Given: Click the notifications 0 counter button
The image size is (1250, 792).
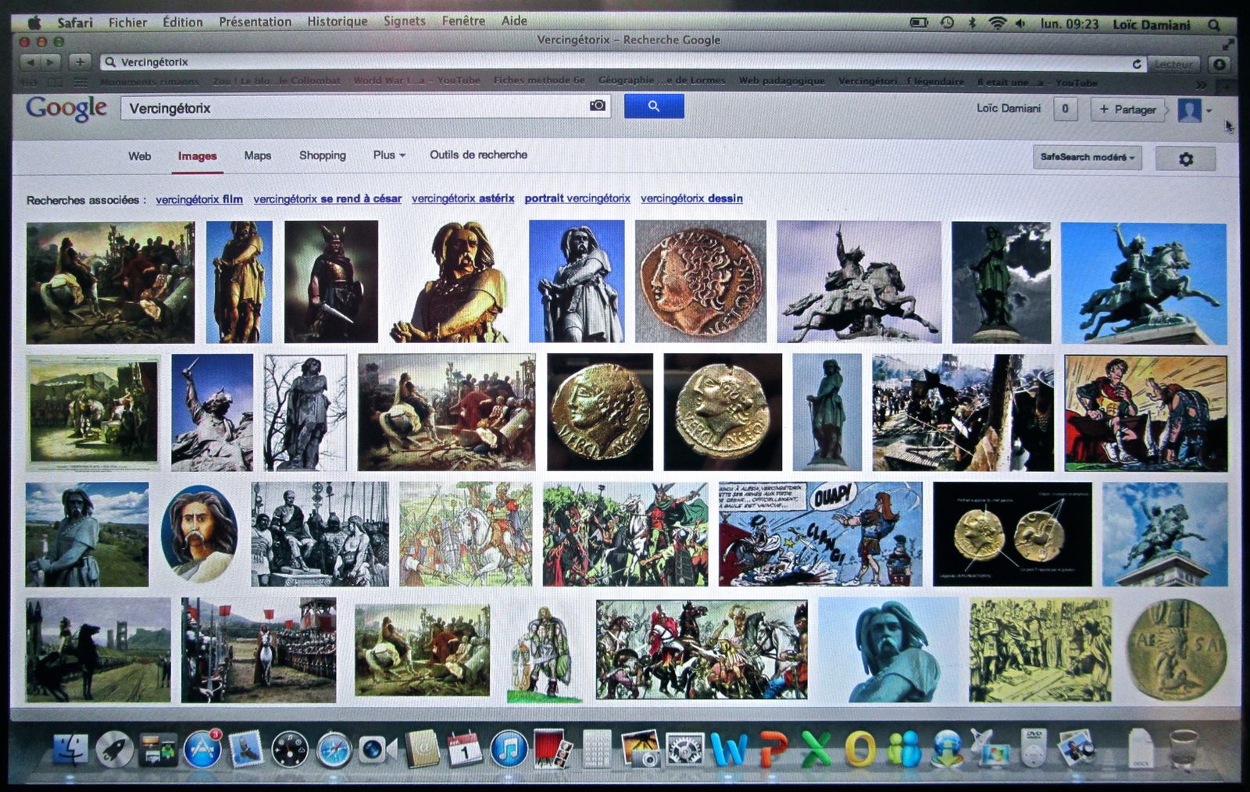Looking at the screenshot, I should [x=1065, y=109].
